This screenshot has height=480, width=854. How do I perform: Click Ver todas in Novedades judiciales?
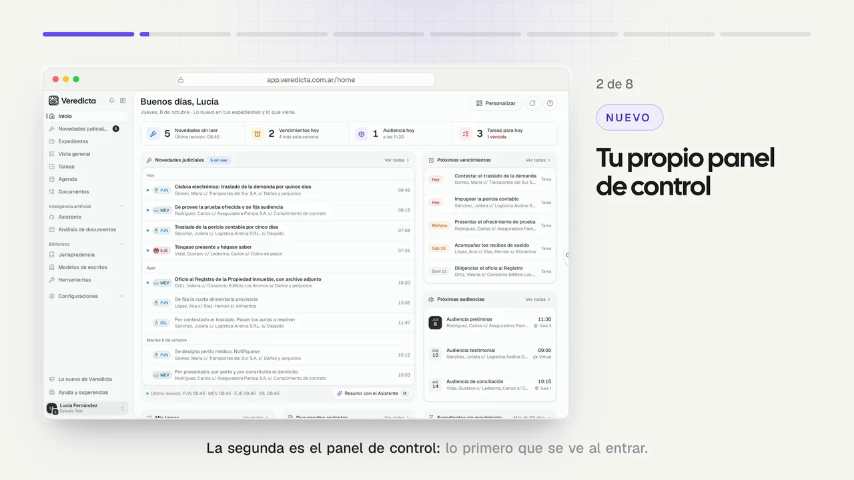[397, 160]
